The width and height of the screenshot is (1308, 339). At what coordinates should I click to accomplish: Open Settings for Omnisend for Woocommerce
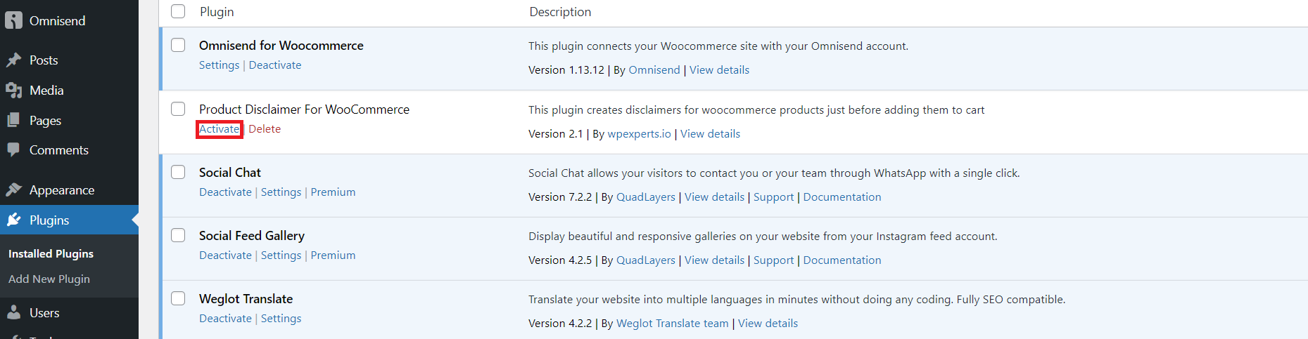point(219,65)
